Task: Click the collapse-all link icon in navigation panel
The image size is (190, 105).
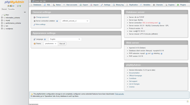Action: tap(25, 12)
